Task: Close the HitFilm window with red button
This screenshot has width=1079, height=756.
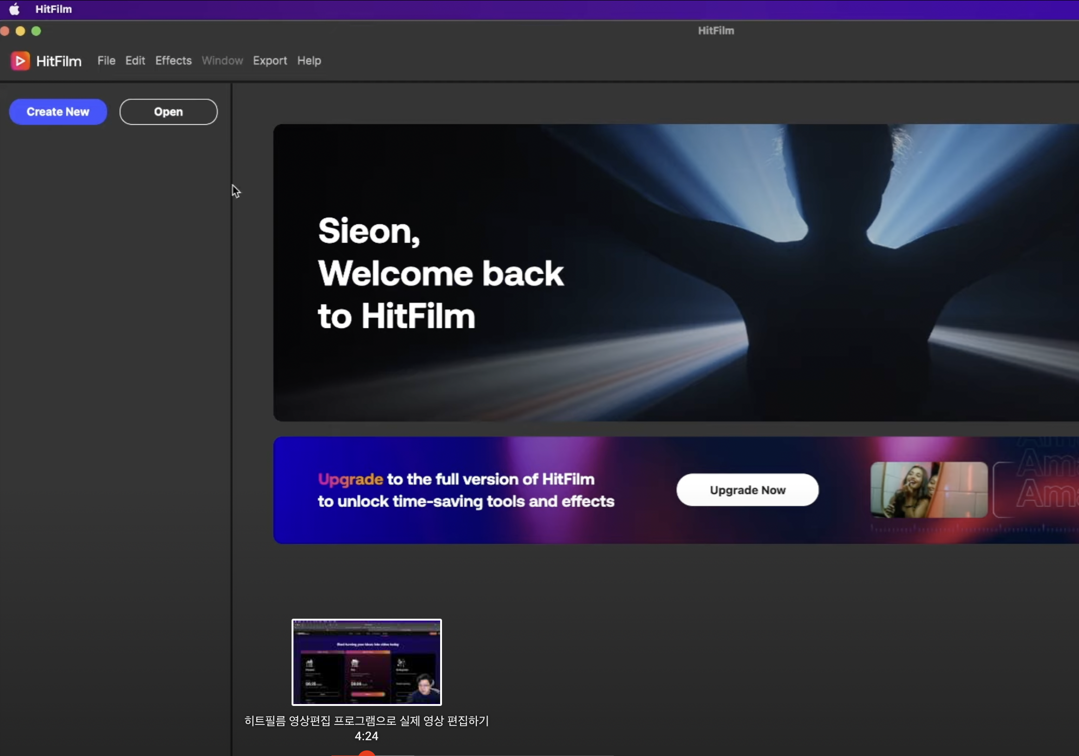Action: (x=5, y=31)
